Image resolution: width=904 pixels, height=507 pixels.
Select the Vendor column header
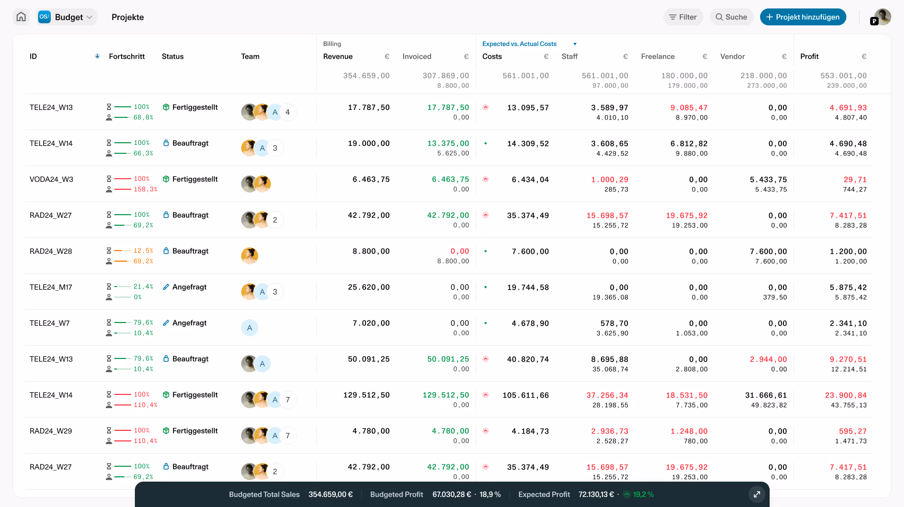[x=732, y=57]
